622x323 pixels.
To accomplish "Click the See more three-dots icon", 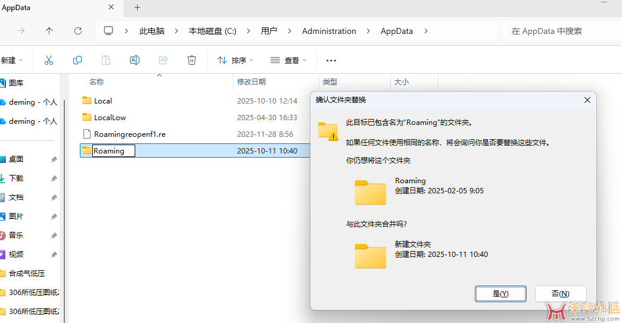I will click(x=331, y=60).
